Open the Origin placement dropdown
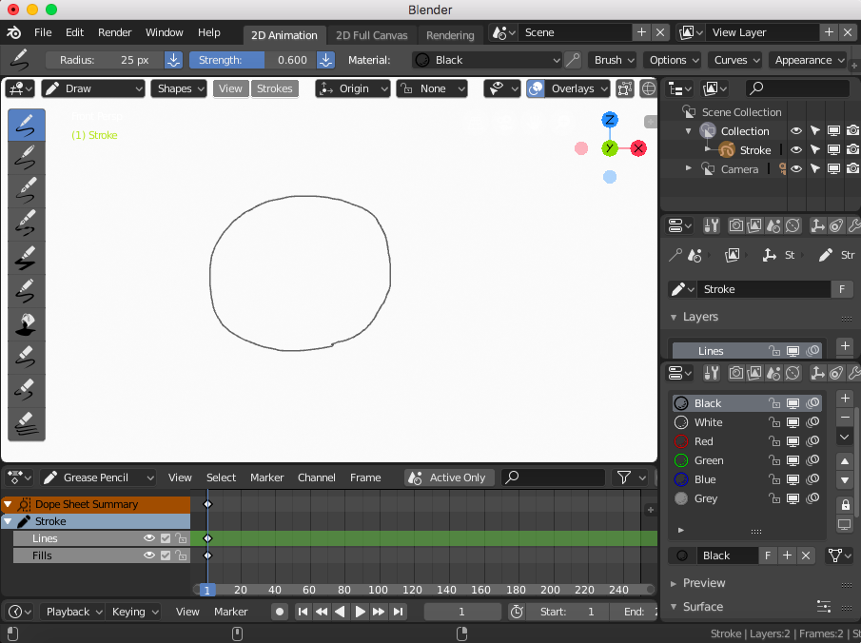Image resolution: width=861 pixels, height=643 pixels. pyautogui.click(x=353, y=88)
